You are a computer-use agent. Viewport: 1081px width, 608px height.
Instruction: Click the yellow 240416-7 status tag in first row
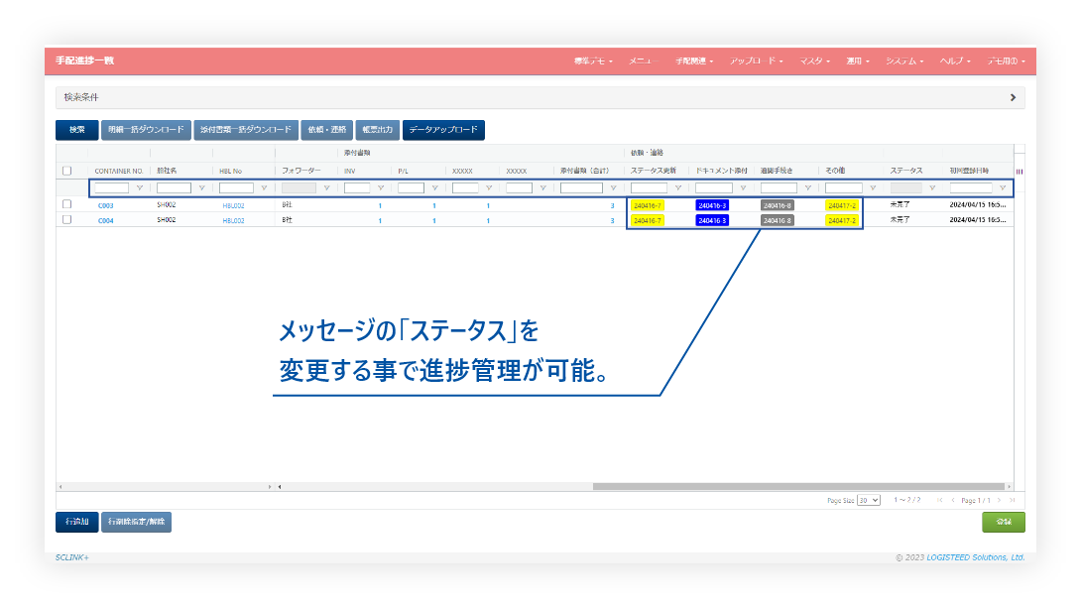(x=648, y=205)
